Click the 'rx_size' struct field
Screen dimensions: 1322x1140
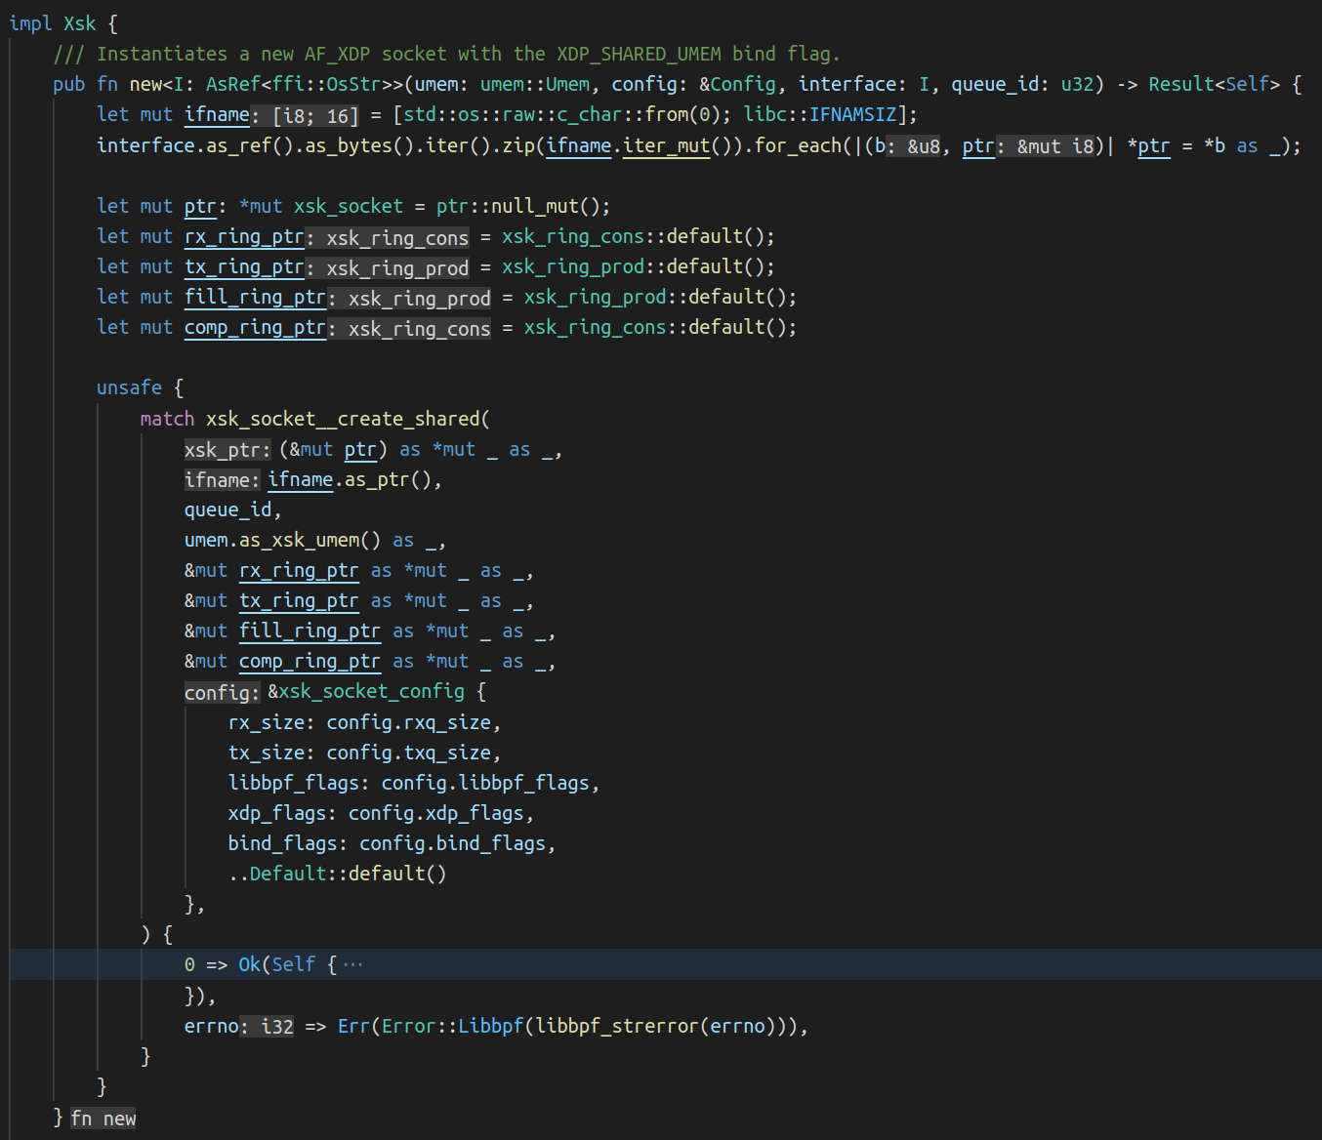267,722
